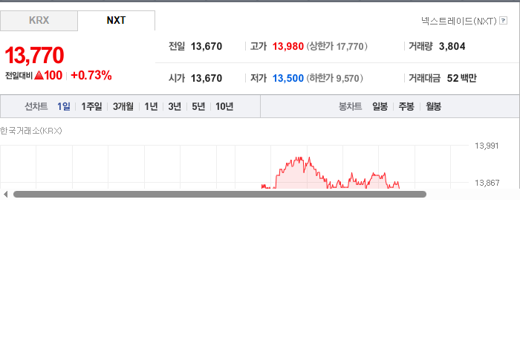
Task: Click the current price 13,770
Action: click(34, 55)
